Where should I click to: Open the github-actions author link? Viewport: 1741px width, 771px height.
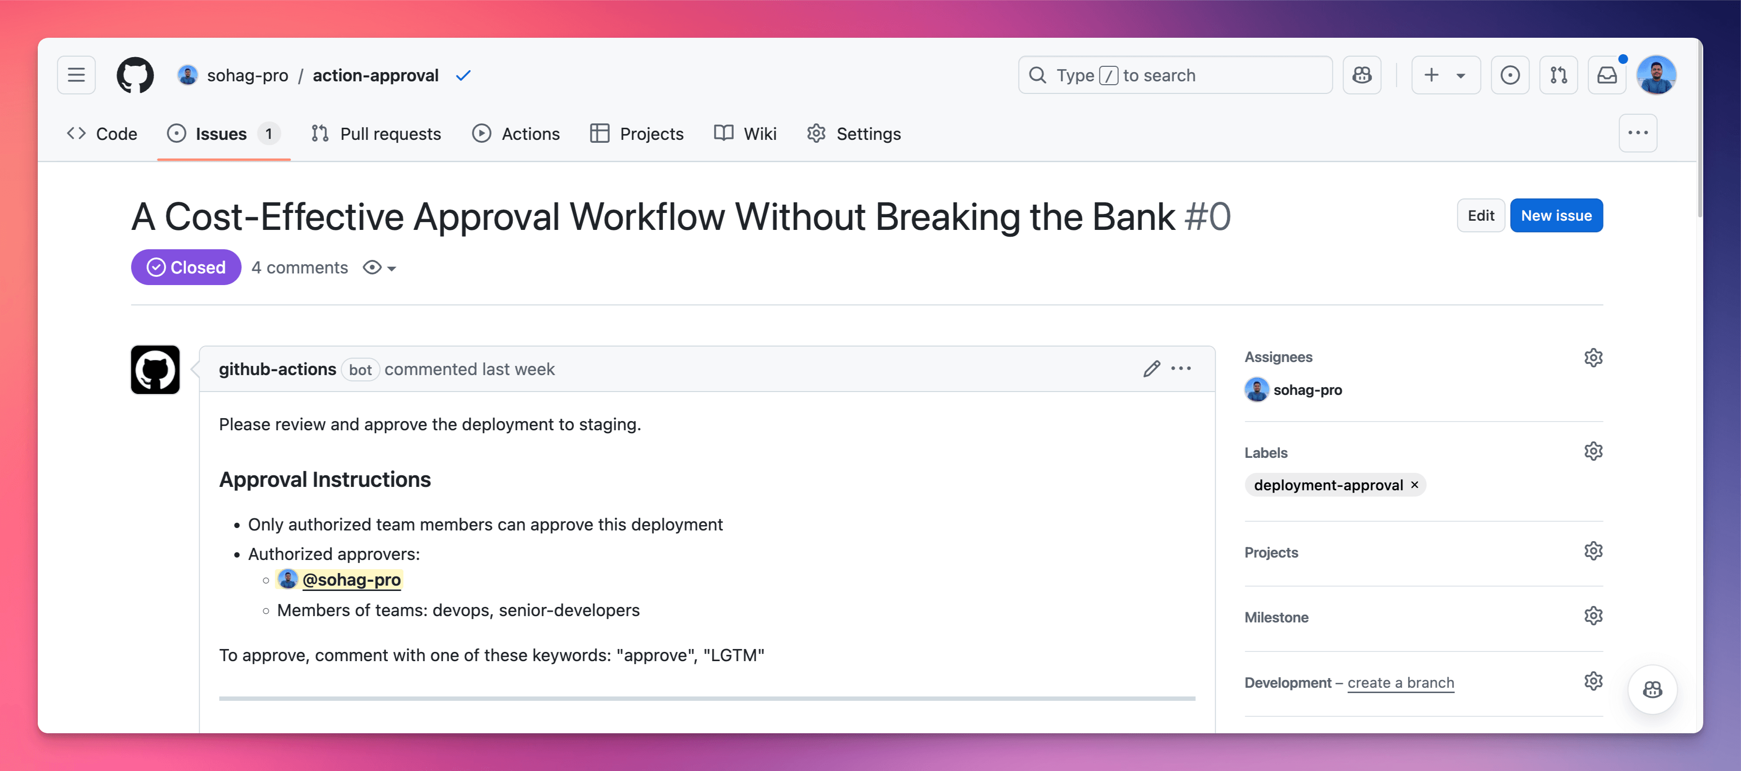coord(277,369)
